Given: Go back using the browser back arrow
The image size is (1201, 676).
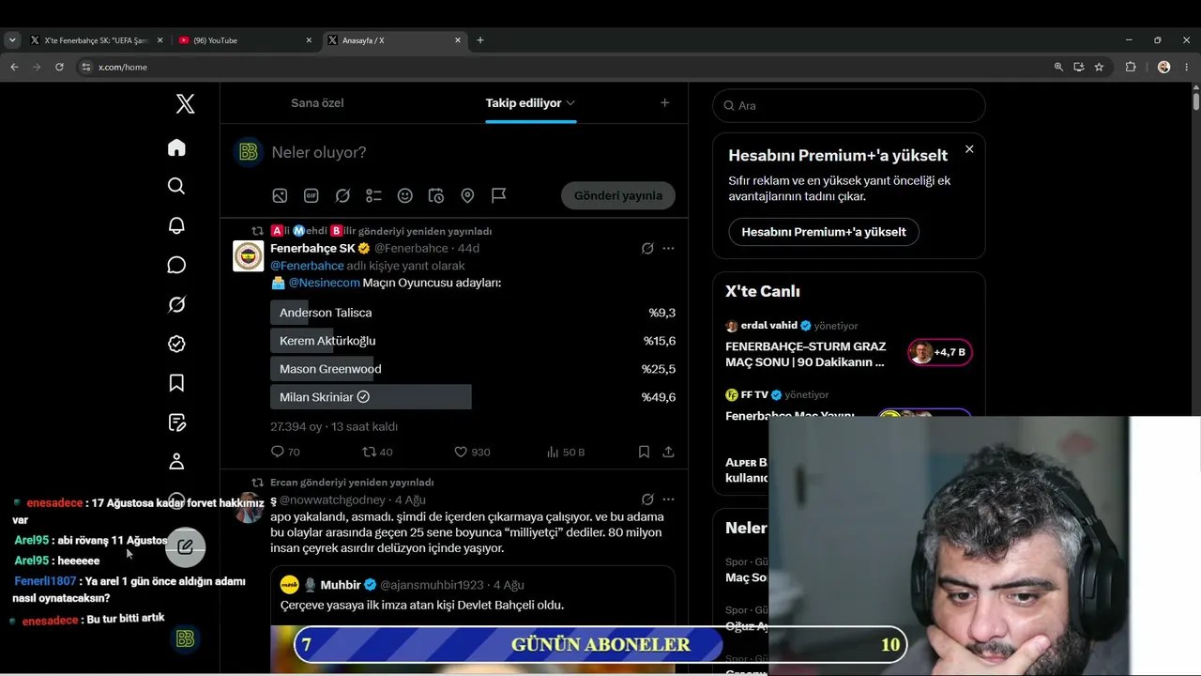Looking at the screenshot, I should click(14, 67).
